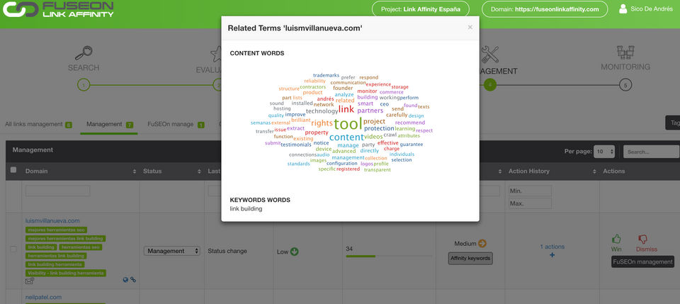The width and height of the screenshot is (680, 304).
Task: Click the word 'rights' in word cloud
Action: pos(322,123)
